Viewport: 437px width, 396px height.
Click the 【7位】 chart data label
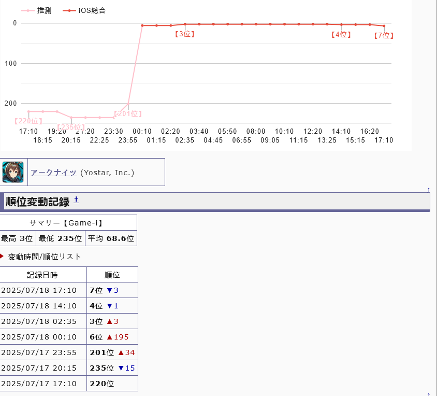(x=384, y=35)
